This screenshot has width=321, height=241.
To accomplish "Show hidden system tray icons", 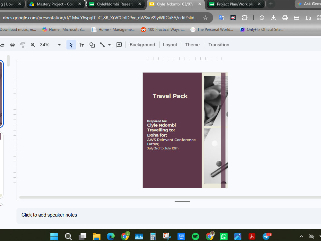I will [x=301, y=237].
